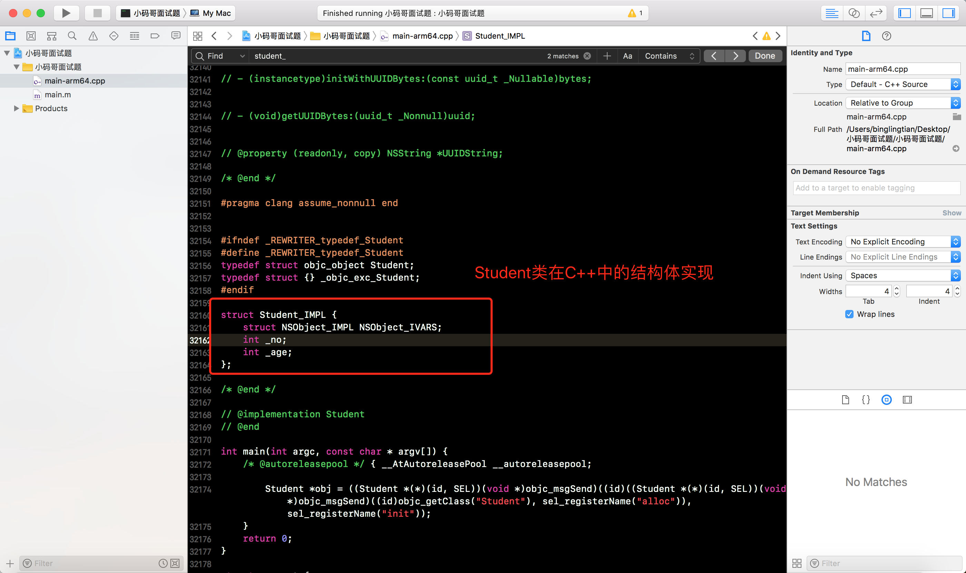The height and width of the screenshot is (573, 966).
Task: Show the Breakpoint navigator icon
Action: pos(155,36)
